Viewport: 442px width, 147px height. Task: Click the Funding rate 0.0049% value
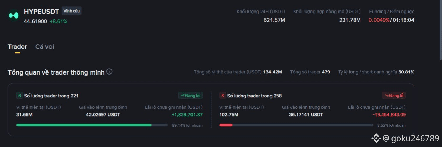point(379,20)
